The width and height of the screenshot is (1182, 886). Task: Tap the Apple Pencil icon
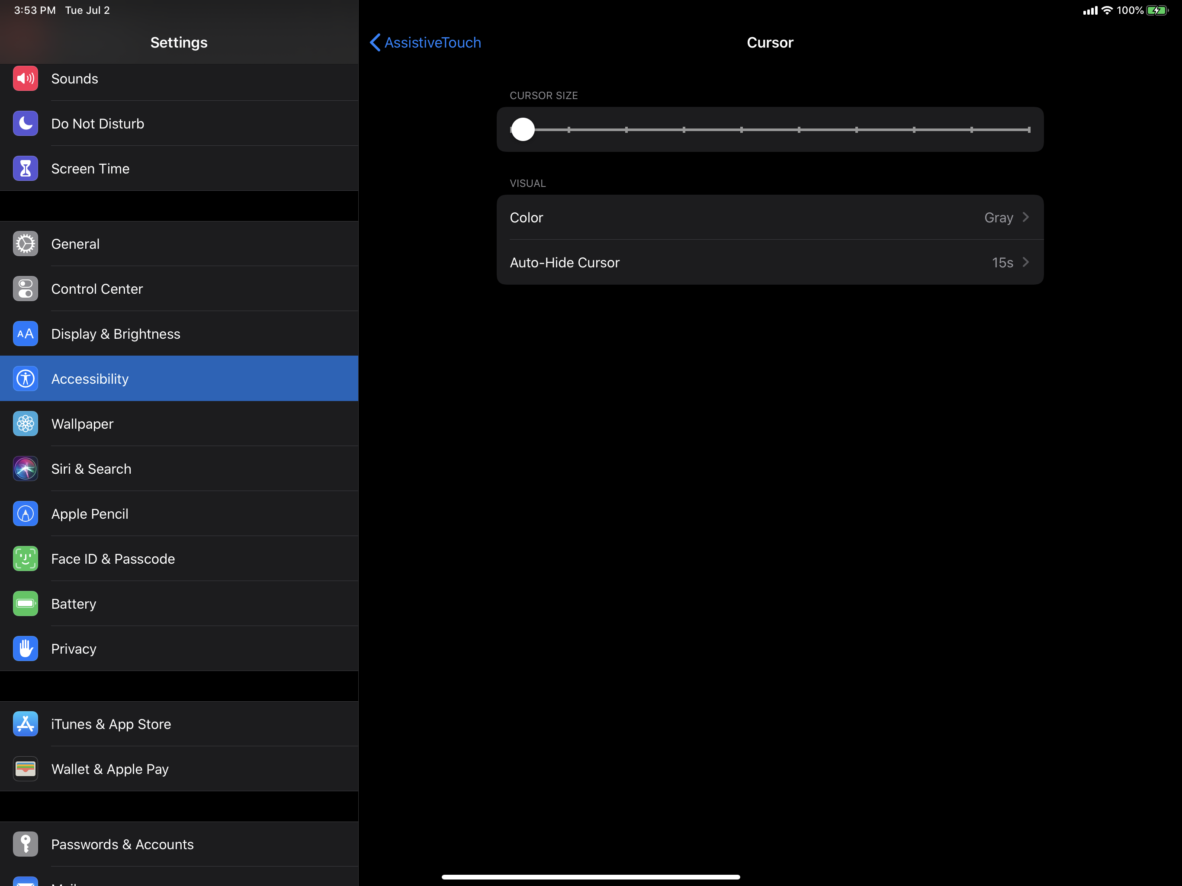(x=25, y=514)
